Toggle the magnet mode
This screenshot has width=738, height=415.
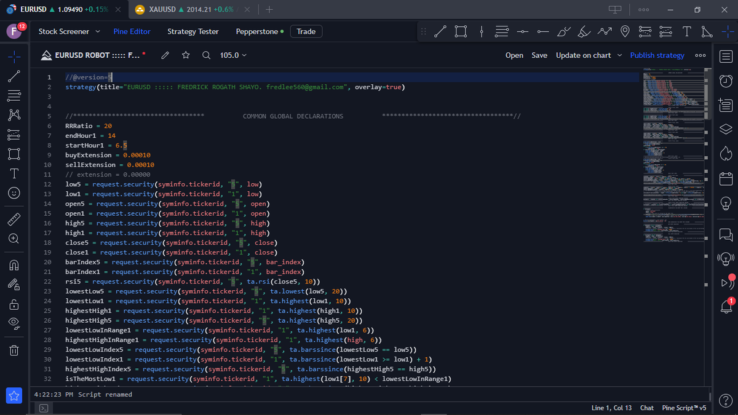coord(14,265)
